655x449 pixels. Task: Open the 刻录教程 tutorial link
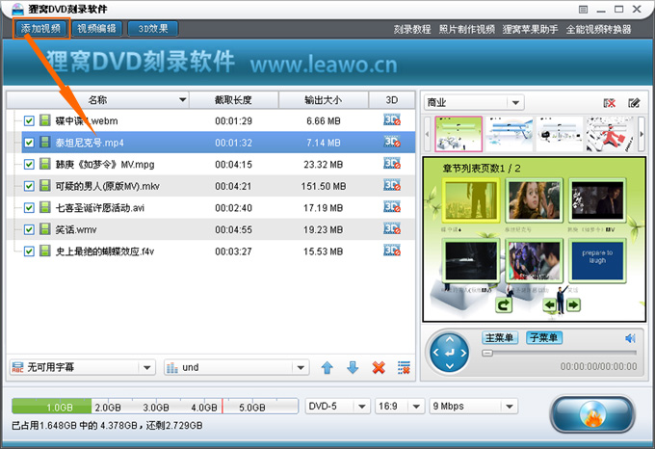pyautogui.click(x=412, y=29)
